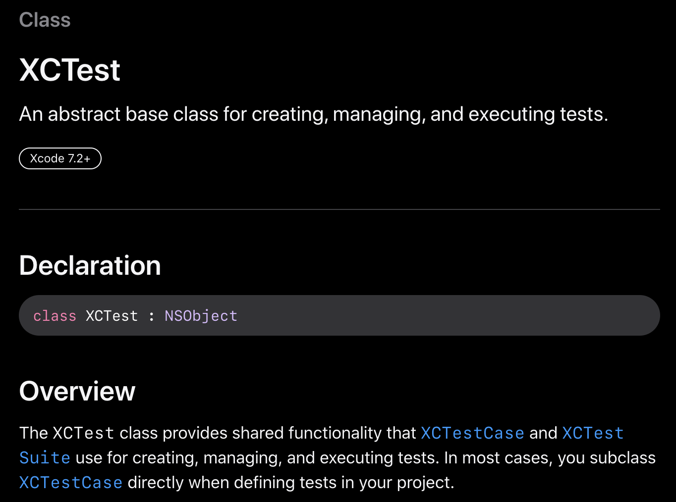Click the horizontal divider below the badge
The width and height of the screenshot is (676, 502).
(x=339, y=209)
